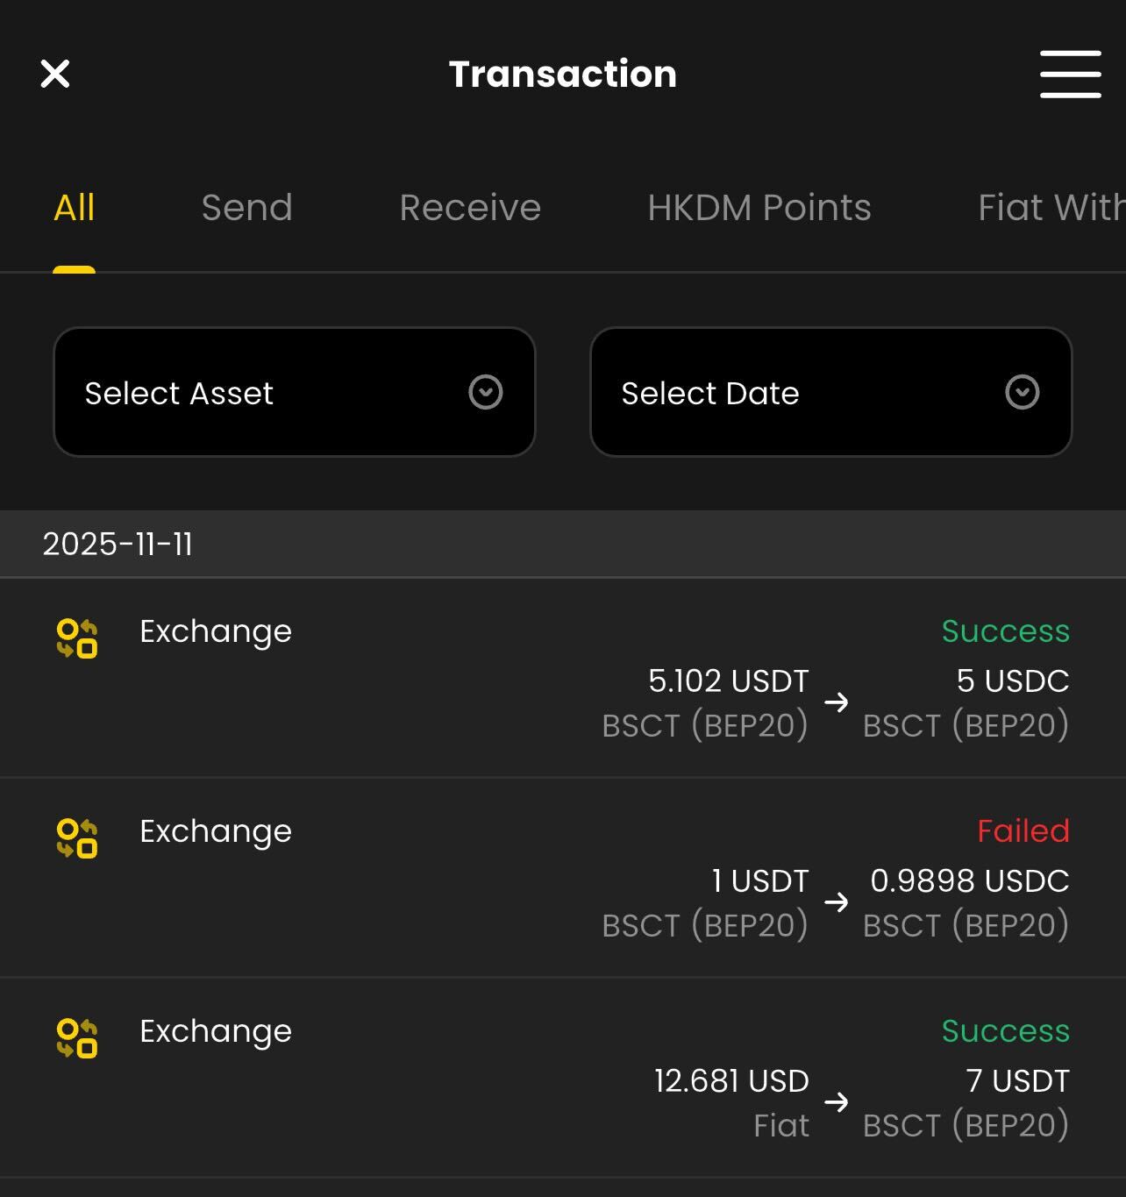Switch to the Send tab
This screenshot has height=1197, width=1126.
click(246, 208)
